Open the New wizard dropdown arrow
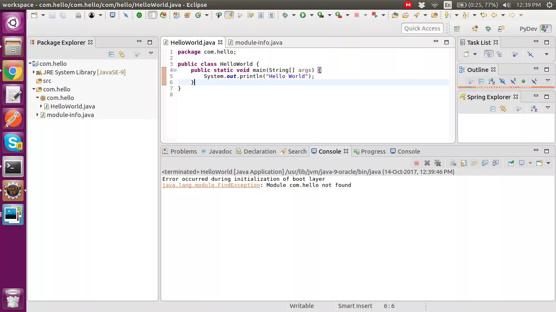 click(43, 15)
